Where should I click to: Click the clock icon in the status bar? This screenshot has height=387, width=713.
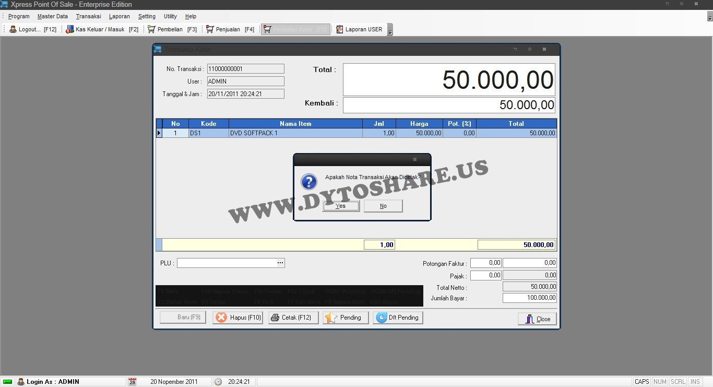(x=218, y=382)
